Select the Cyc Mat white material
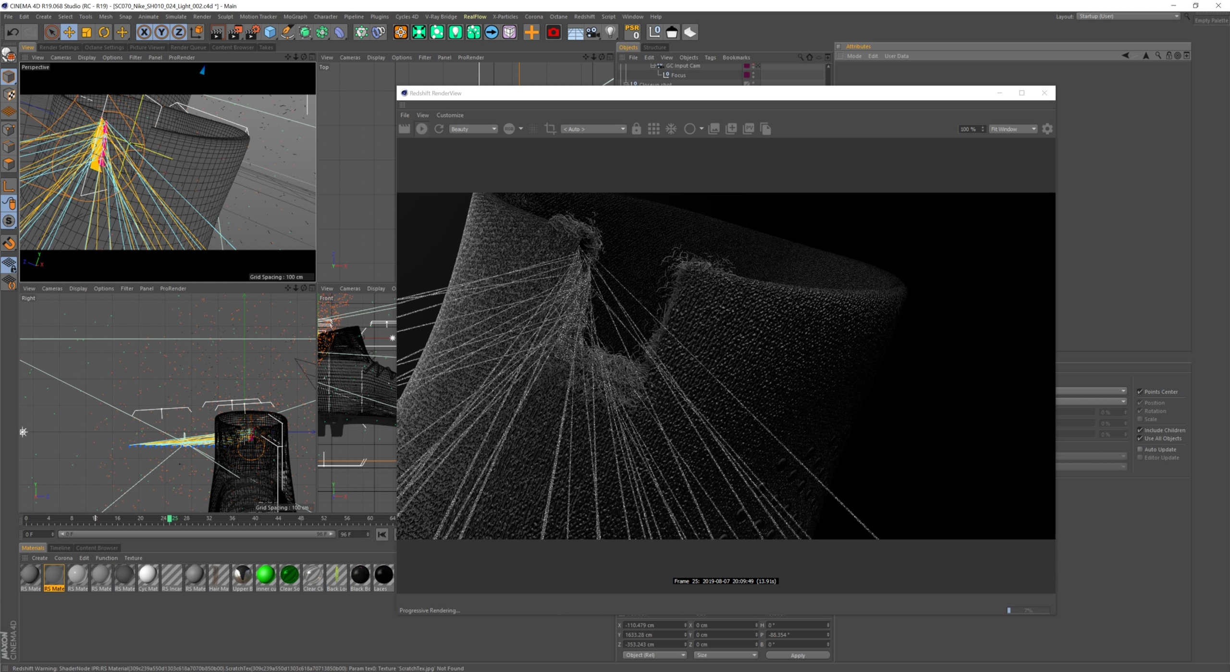This screenshot has width=1230, height=672. pyautogui.click(x=148, y=577)
